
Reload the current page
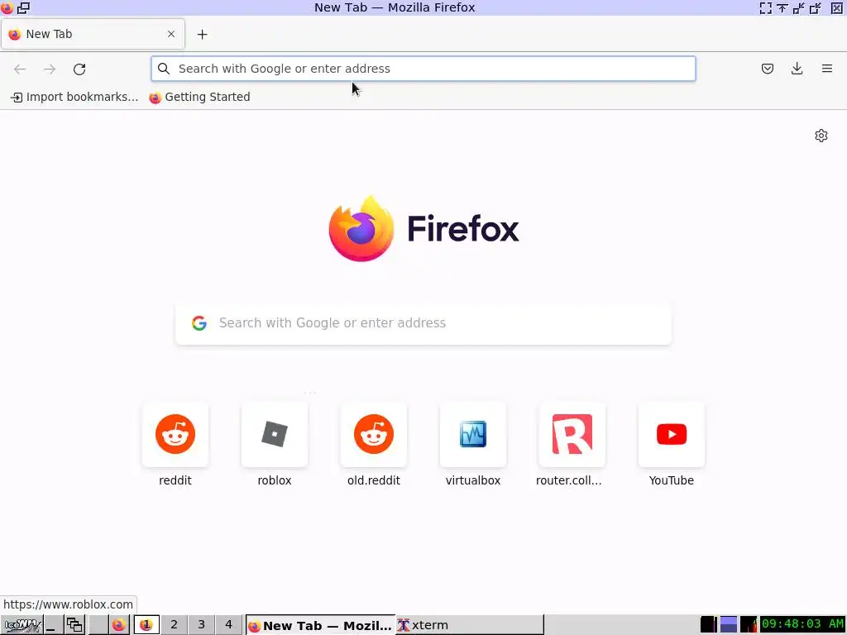pos(79,69)
